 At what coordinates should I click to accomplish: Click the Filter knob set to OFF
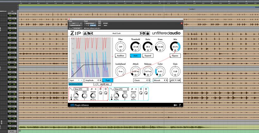click(120, 47)
